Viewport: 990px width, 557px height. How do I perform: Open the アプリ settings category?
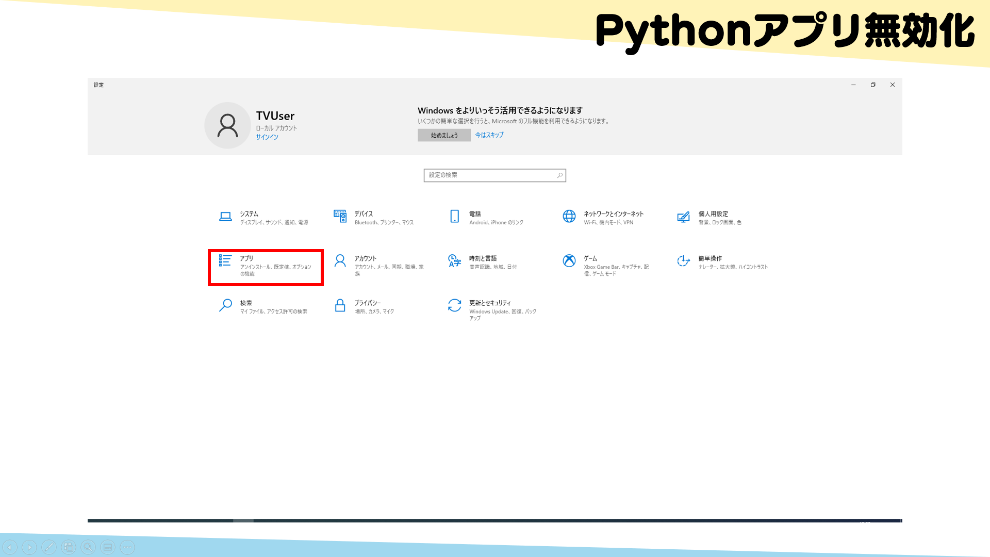coord(266,267)
